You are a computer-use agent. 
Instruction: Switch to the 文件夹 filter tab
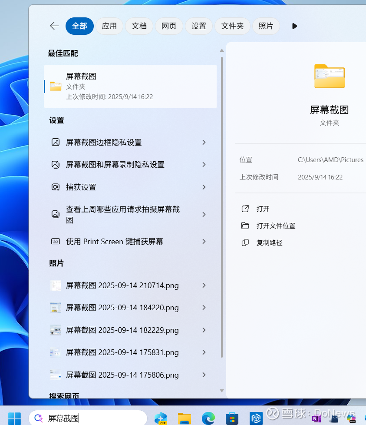point(232,26)
